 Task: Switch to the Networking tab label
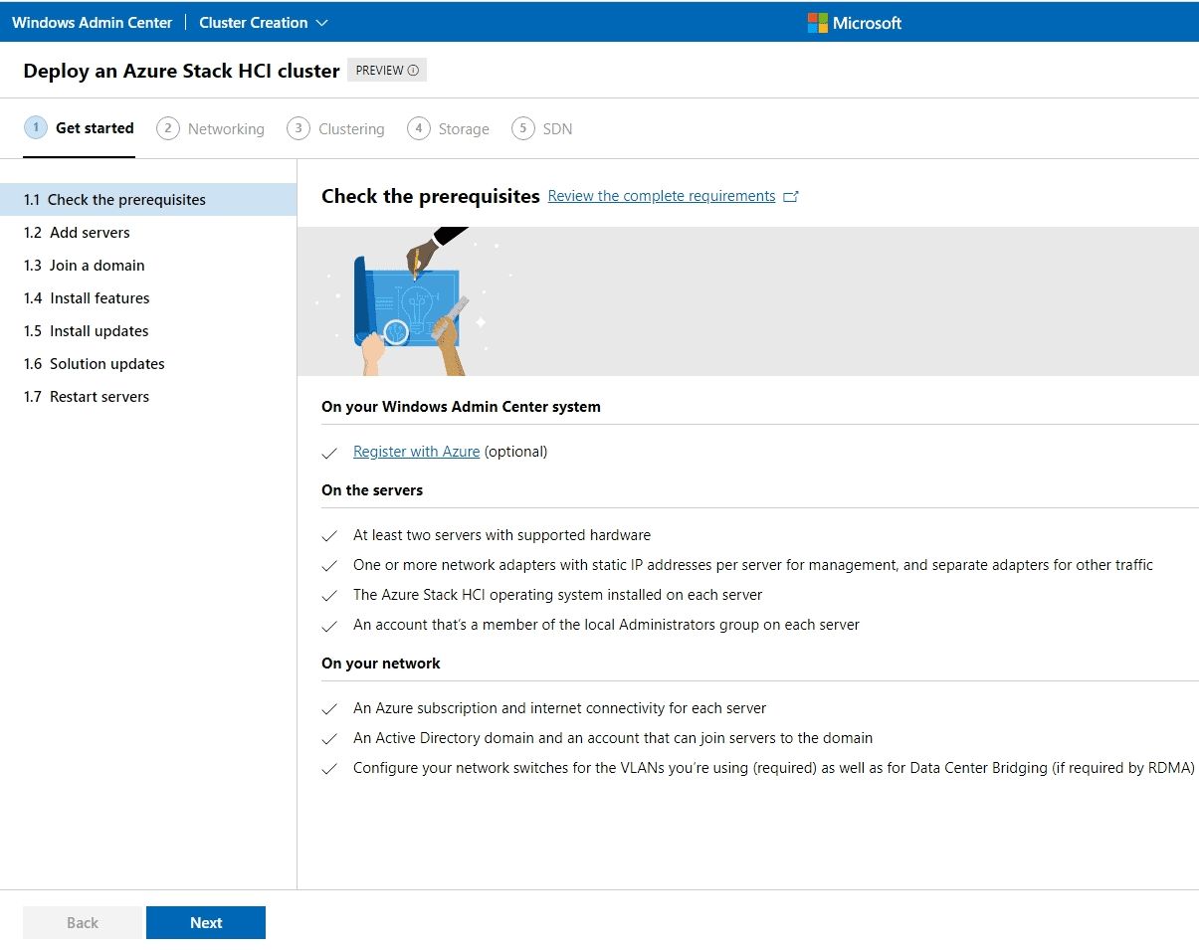(x=226, y=129)
